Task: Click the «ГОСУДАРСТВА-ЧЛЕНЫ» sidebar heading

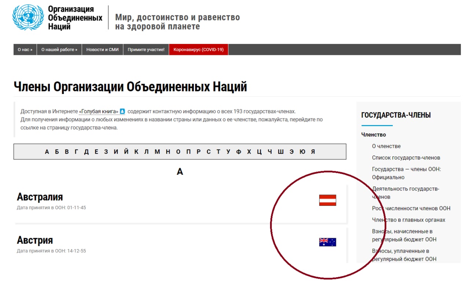Action: (396, 115)
